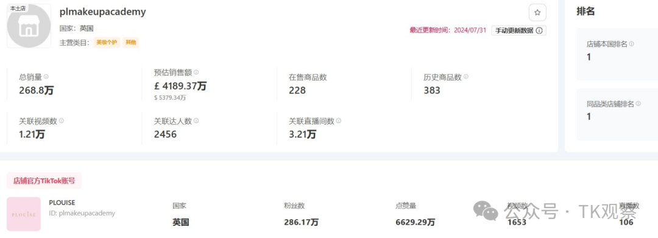Click the shop name plmakeupacademy
Viewport: 658px width, 238px height.
click(103, 12)
